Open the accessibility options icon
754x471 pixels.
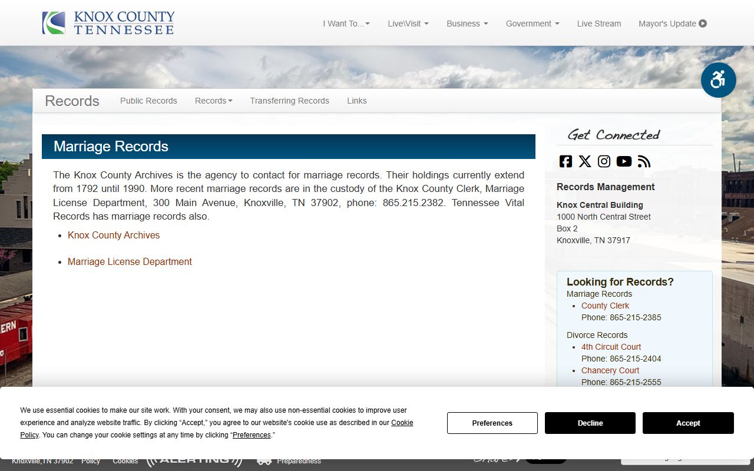718,80
